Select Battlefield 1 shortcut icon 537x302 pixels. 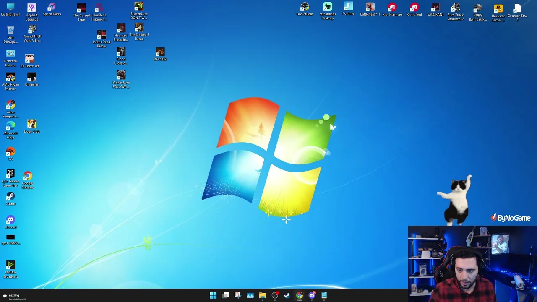coord(370,10)
